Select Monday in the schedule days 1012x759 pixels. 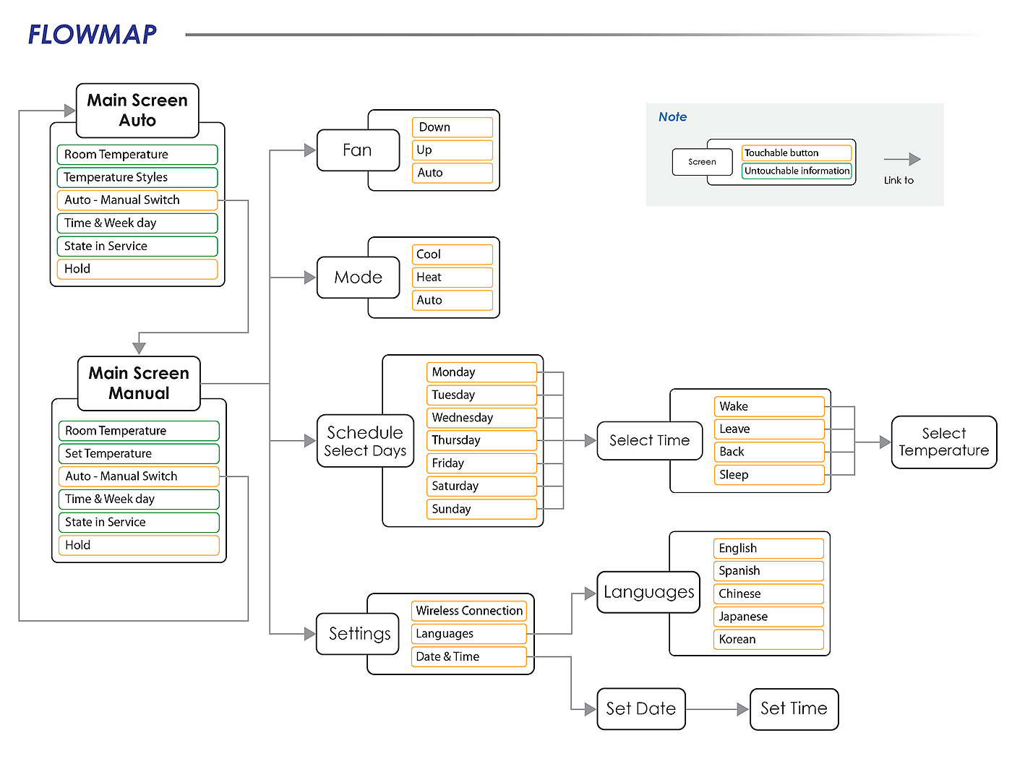click(x=482, y=372)
